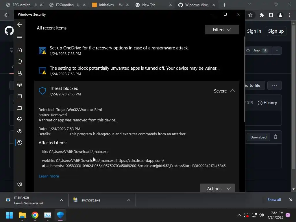Click the Windows Security inner scrollbar
The width and height of the screenshot is (296, 222).
244,79
